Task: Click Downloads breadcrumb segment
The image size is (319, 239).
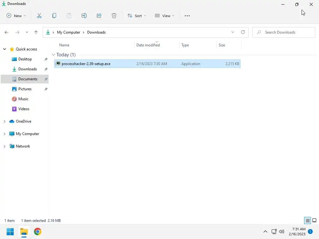Action: coord(97,32)
